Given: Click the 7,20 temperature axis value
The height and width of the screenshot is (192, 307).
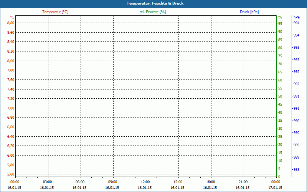Looking at the screenshot, I should click(x=11, y=99).
